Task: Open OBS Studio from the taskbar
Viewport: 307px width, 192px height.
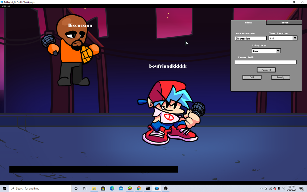Action: [166, 188]
